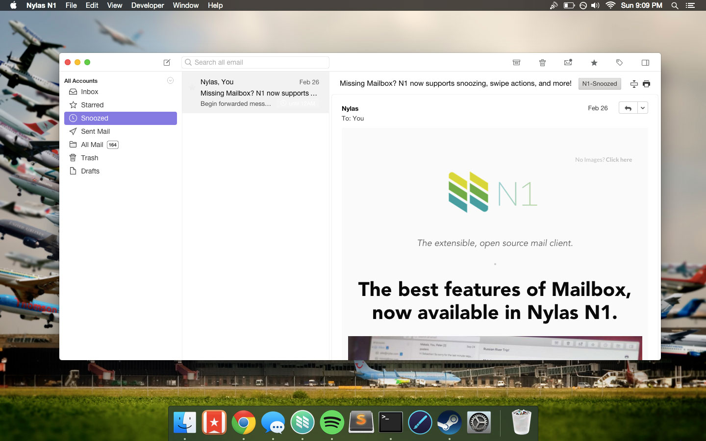The height and width of the screenshot is (441, 706).
Task: Open Terminal from the dock
Action: (391, 422)
